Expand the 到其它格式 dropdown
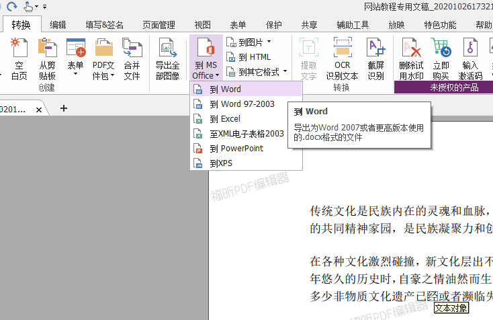Image resolution: width=493 pixels, height=320 pixels. click(257, 72)
